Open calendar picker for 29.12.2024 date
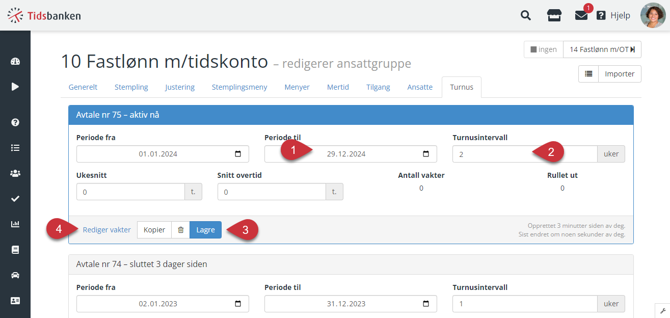 point(426,154)
